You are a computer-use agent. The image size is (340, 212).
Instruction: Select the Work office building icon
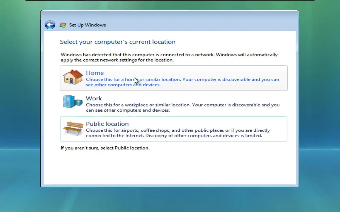(73, 102)
